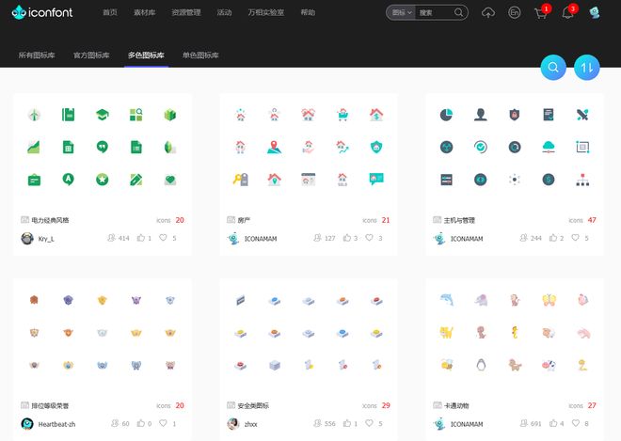
Task: Click the yellow cat icon
Action: coord(446,332)
